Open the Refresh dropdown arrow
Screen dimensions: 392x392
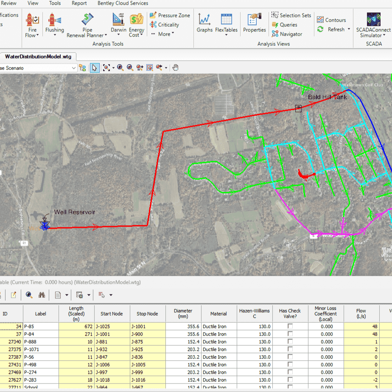(x=349, y=29)
